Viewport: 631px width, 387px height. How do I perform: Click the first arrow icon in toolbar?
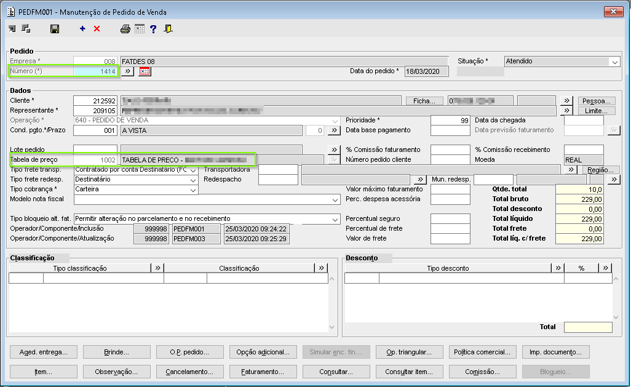12,29
